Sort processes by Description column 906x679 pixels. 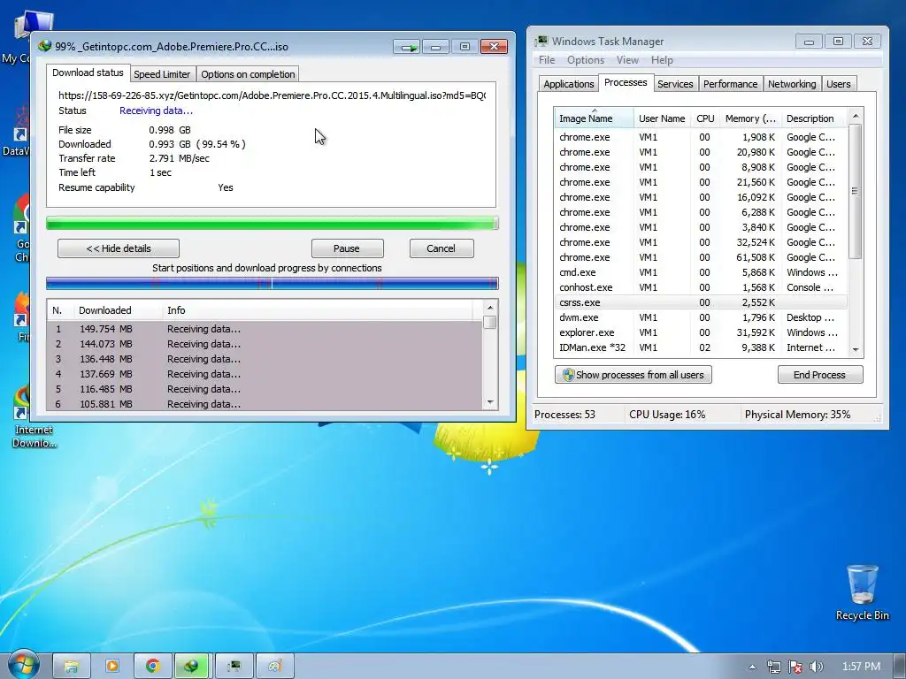click(x=814, y=118)
